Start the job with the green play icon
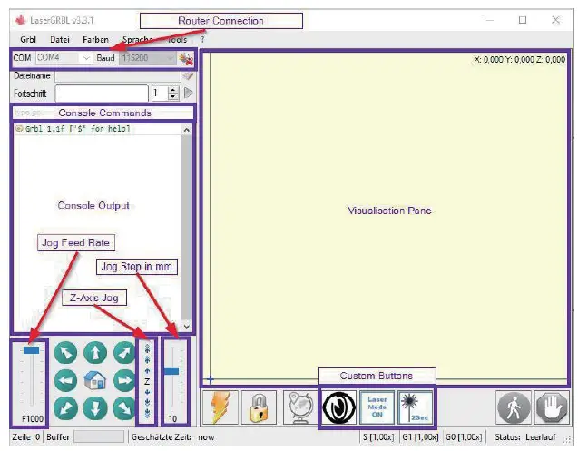 pyautogui.click(x=189, y=93)
